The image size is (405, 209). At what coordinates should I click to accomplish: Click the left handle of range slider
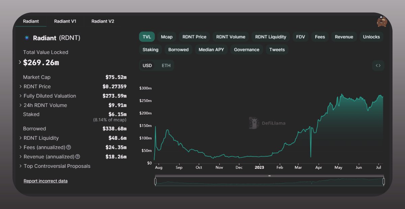tap(155, 181)
